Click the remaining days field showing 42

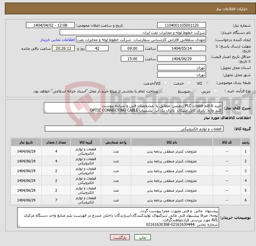(x=97, y=48)
